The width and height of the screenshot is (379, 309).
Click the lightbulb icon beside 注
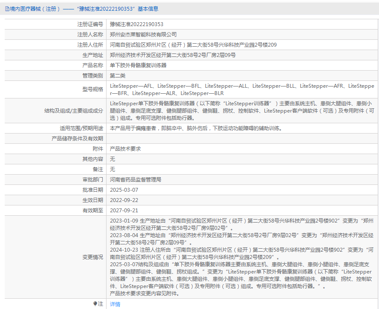coord(95,304)
